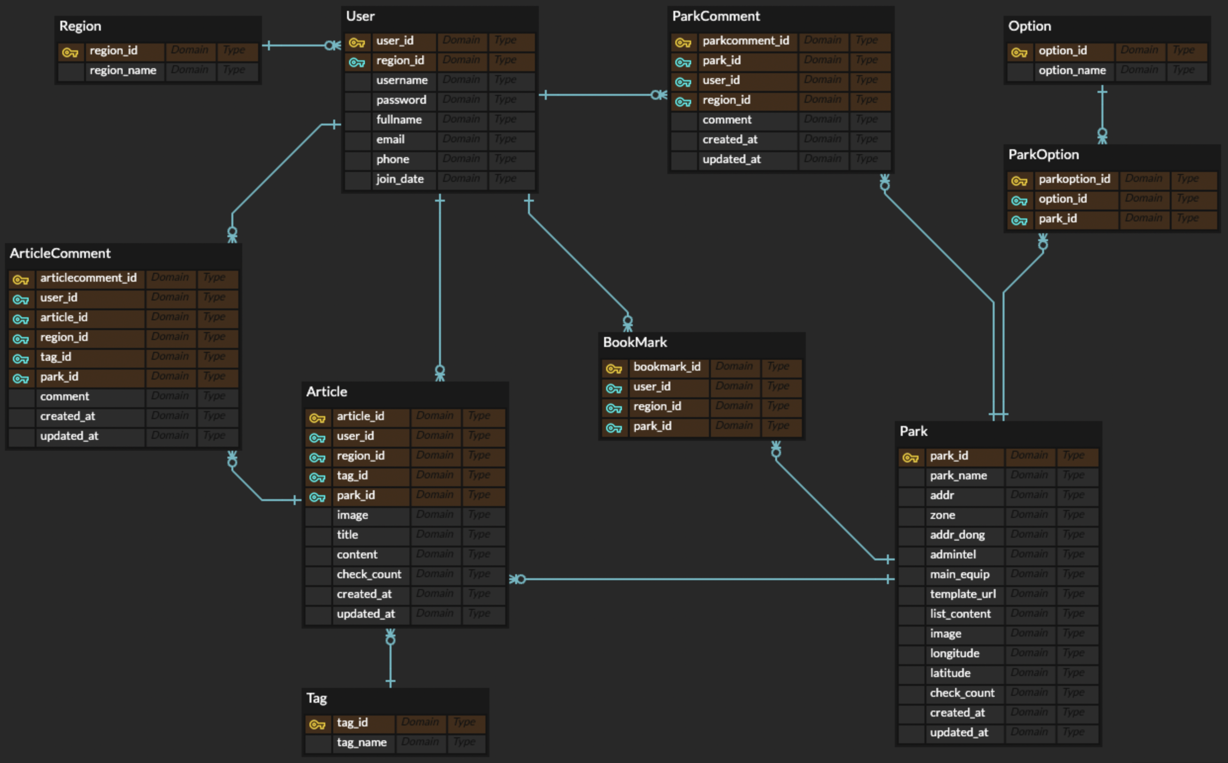Click the foreign key icon beside region_id in User

point(358,62)
